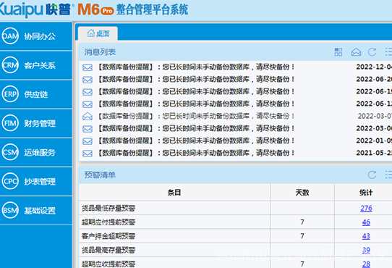Open the FIM 财务管理 module
The width and height of the screenshot is (392, 268).
click(36, 123)
